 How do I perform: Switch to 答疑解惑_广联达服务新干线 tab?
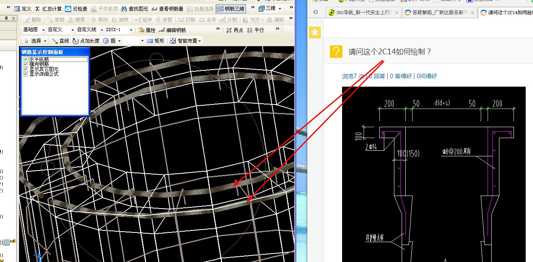[439, 13]
